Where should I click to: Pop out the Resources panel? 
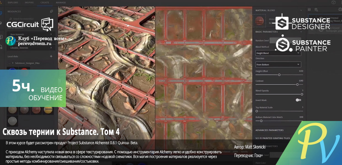[x=52, y=11]
